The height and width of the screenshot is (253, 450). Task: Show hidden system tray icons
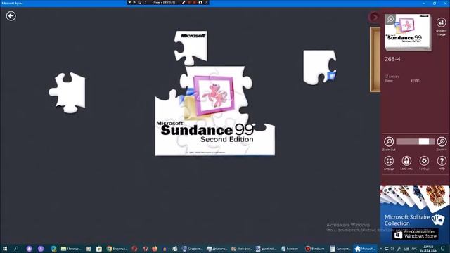[x=381, y=249]
